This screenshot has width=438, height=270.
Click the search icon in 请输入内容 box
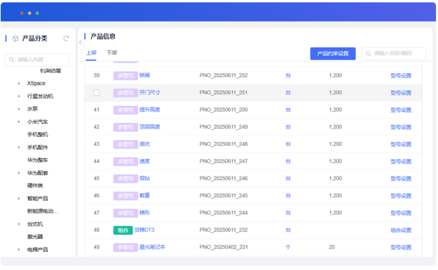[x=11, y=60]
